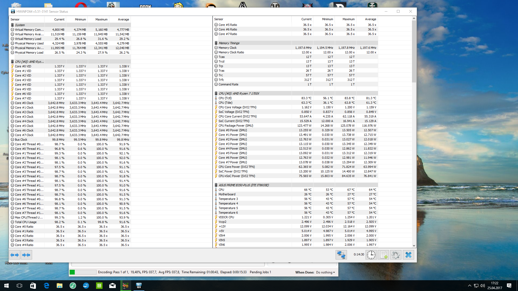Click the lightning icon beside VDDCR CPU
Screen dimensions: 518x291
coord(216,217)
